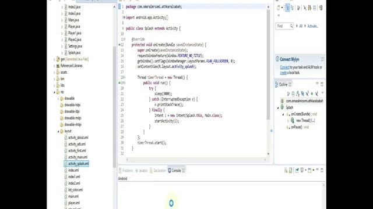Click the drawable-mdpi folder icon
Image resolution: width=373 pixels, height=209 pixels.
tap(62, 118)
